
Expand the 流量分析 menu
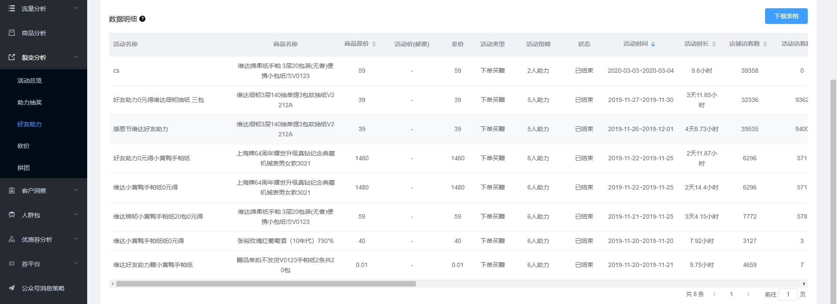tap(75, 8)
